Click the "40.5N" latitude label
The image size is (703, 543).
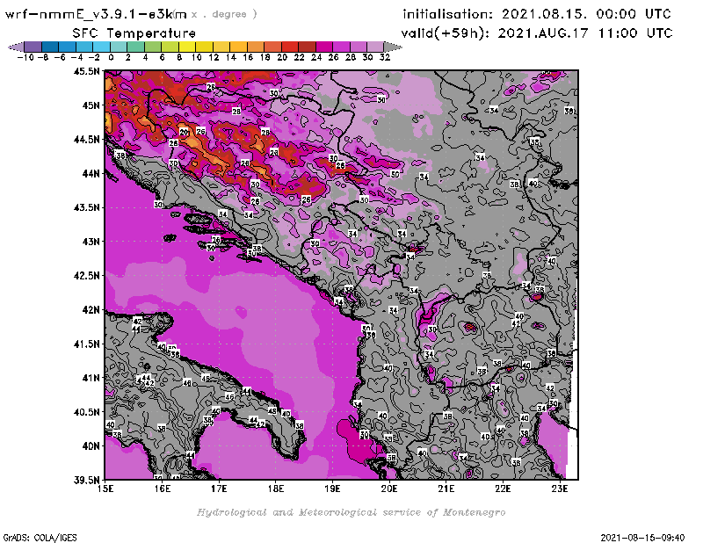click(86, 412)
